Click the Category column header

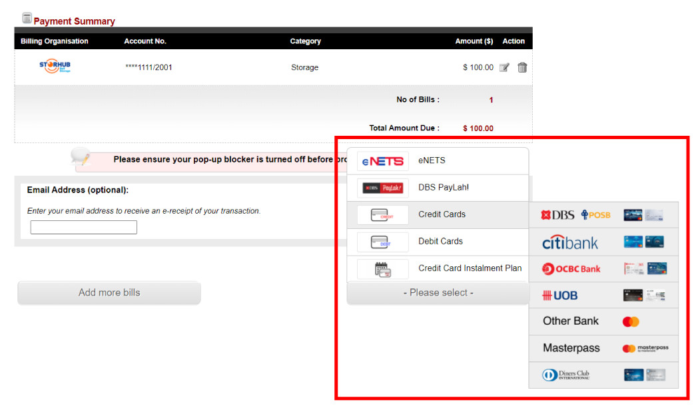(x=306, y=41)
